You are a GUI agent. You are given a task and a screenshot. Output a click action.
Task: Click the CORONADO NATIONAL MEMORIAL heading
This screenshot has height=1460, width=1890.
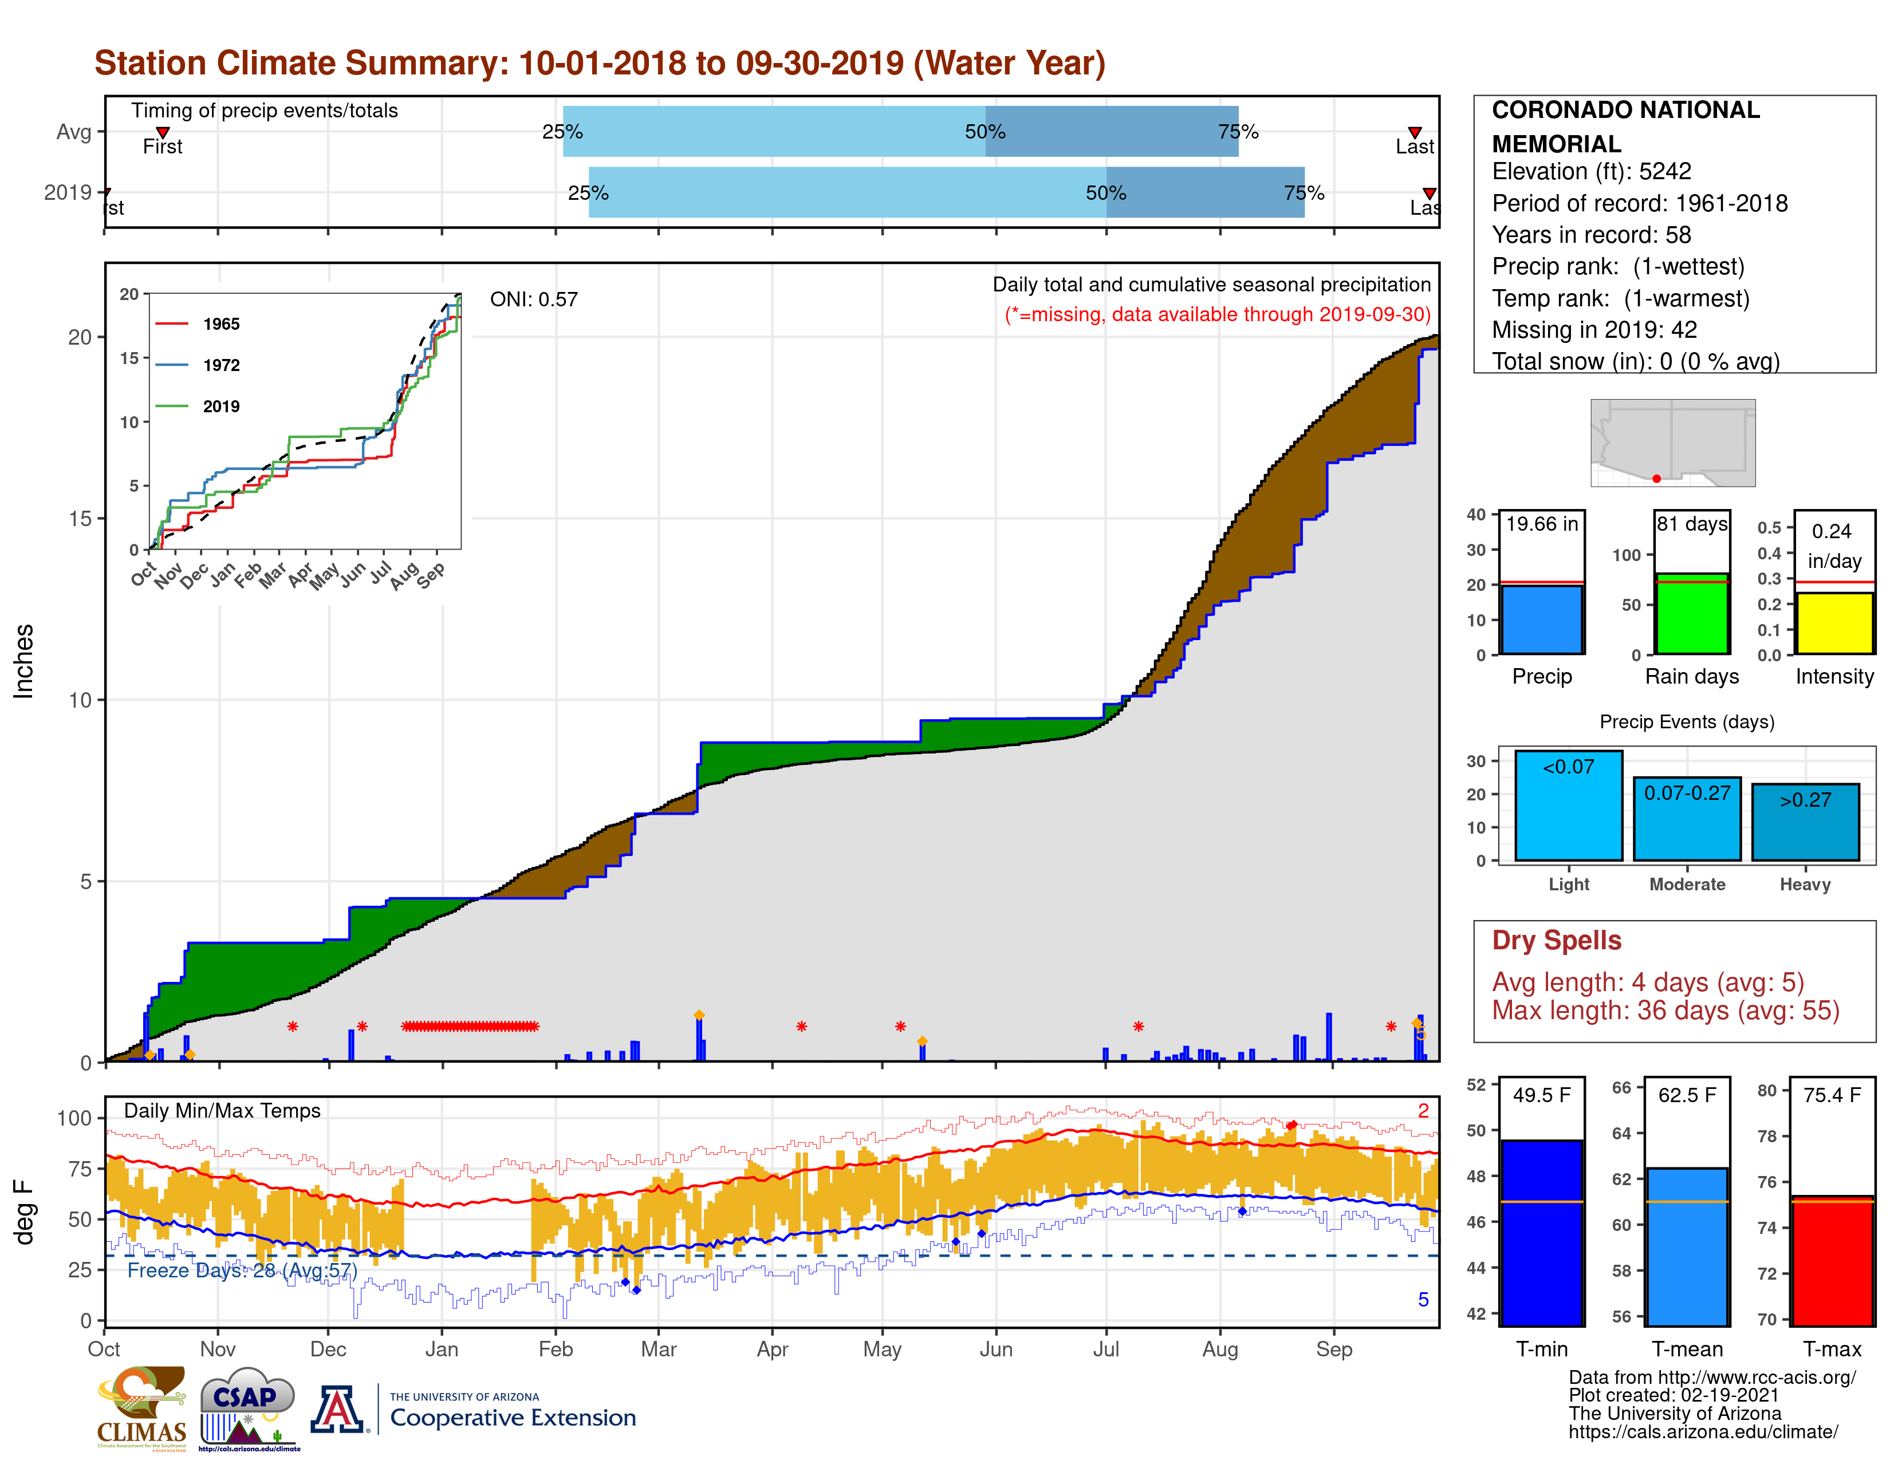pos(1625,127)
